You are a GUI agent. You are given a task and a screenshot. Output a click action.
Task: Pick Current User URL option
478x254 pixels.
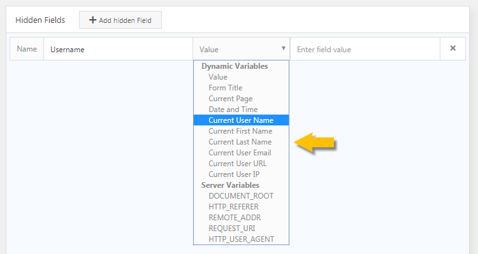(x=241, y=164)
